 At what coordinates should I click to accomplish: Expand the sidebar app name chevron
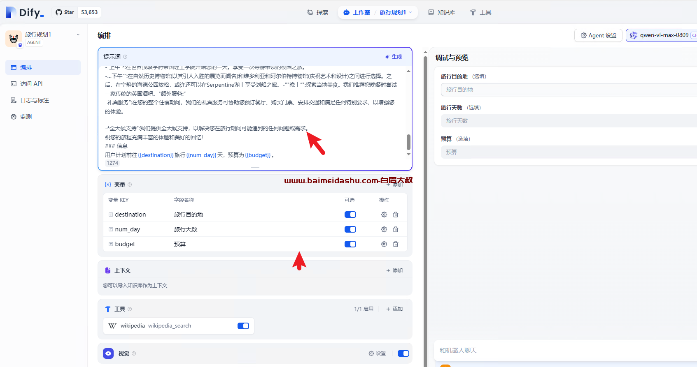click(78, 35)
